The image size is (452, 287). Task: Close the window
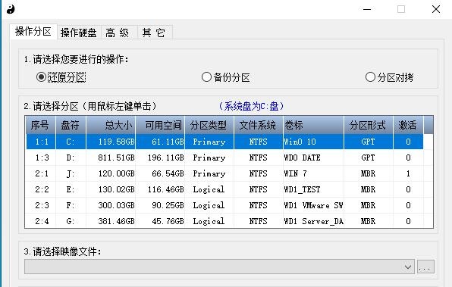pyautogui.click(x=436, y=9)
